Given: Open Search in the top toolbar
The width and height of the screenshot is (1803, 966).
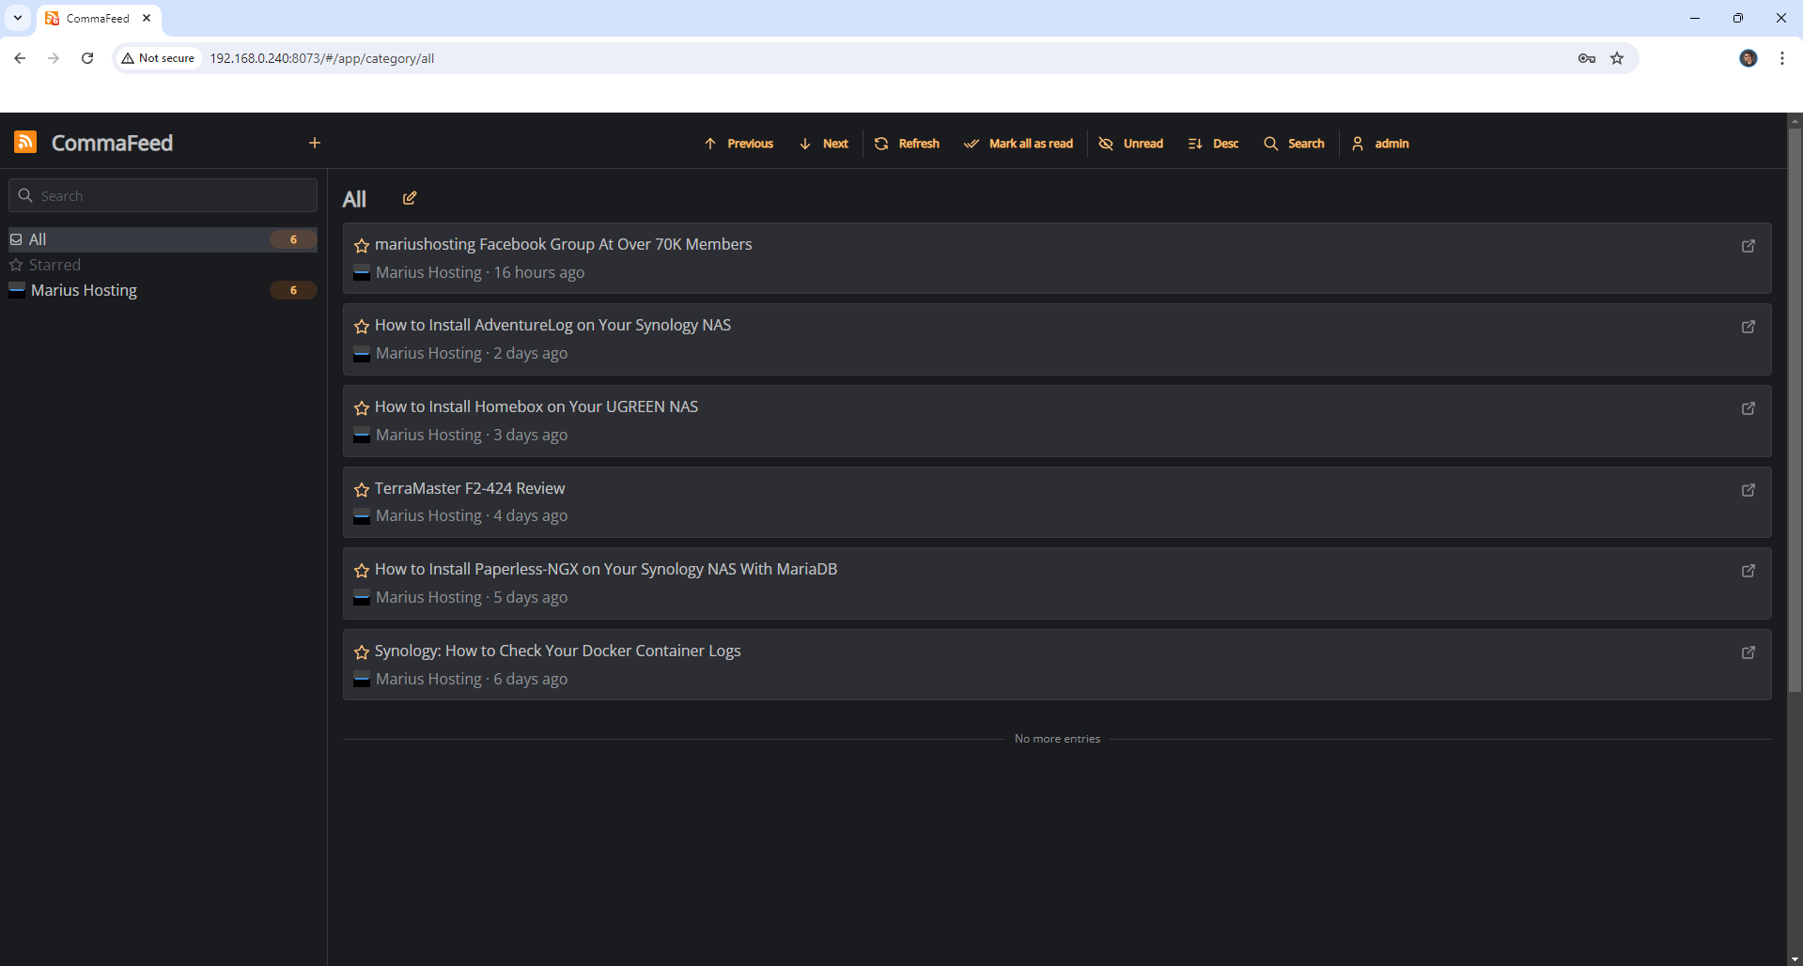Looking at the screenshot, I should [x=1294, y=144].
